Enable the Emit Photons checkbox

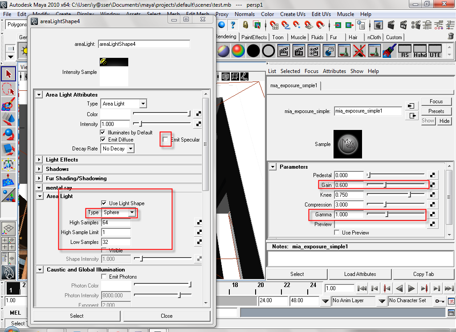pos(104,276)
